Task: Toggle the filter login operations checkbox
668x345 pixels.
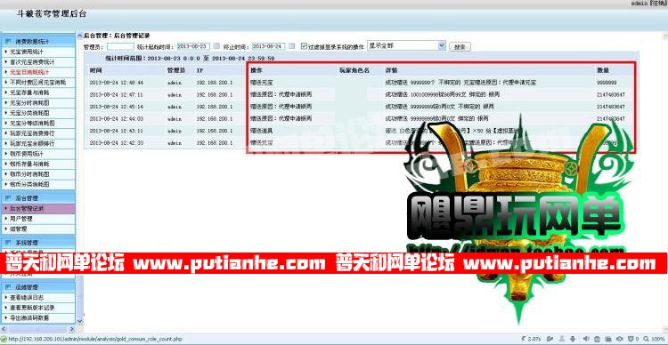Action: 304,46
